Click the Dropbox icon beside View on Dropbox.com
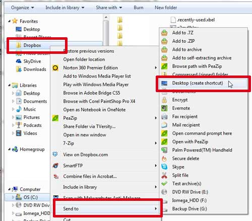 click(55, 154)
